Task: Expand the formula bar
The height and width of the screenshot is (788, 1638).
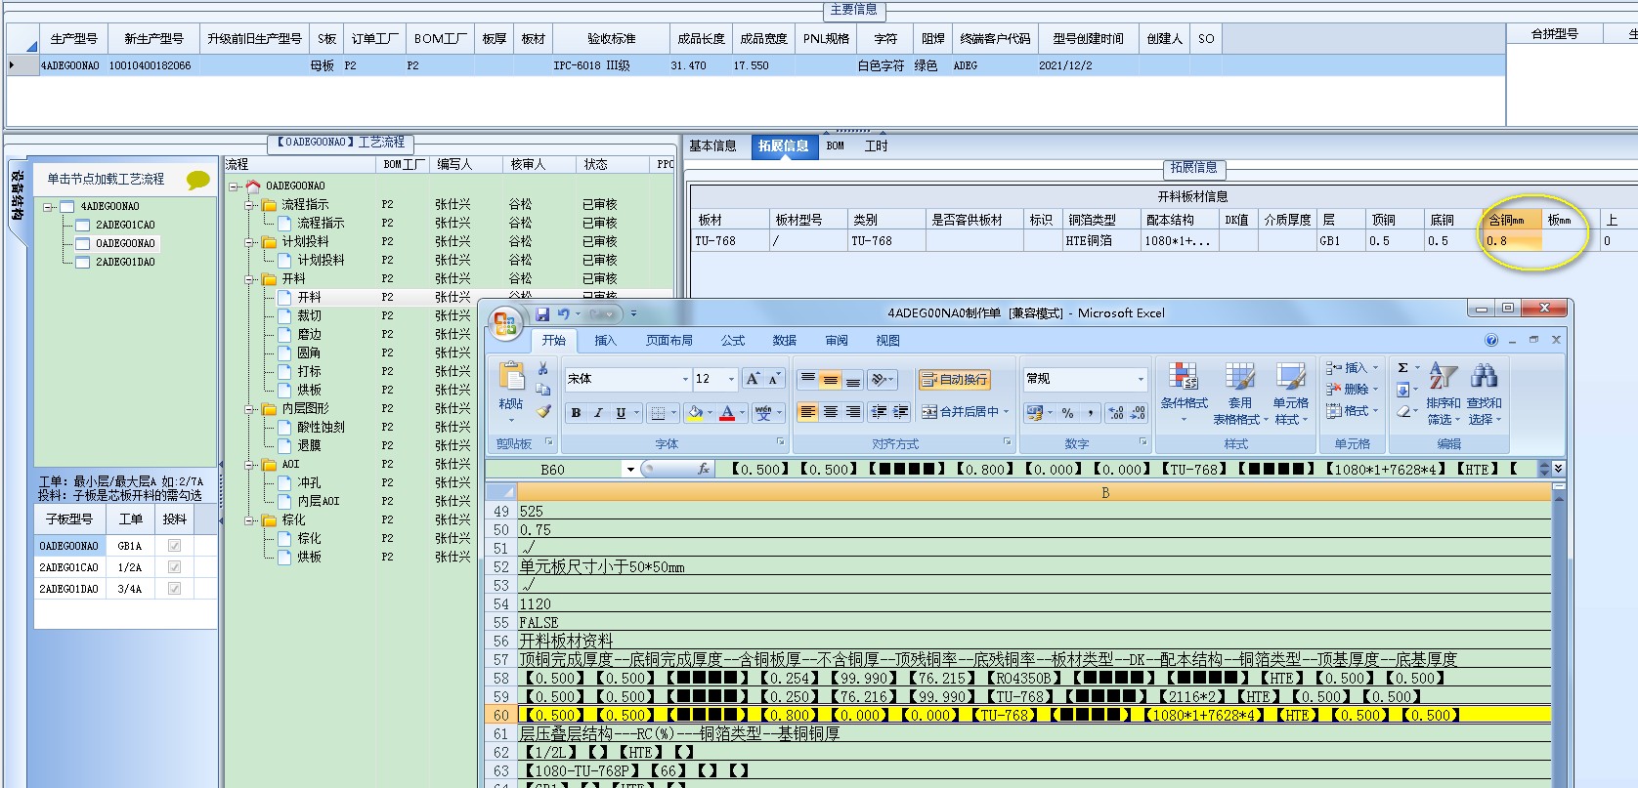Action: point(1558,470)
